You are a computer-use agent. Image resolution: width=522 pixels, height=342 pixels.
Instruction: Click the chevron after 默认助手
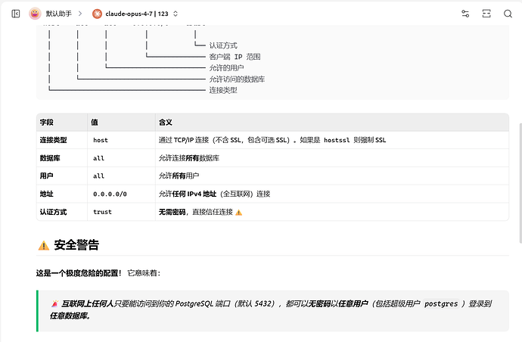click(x=80, y=14)
